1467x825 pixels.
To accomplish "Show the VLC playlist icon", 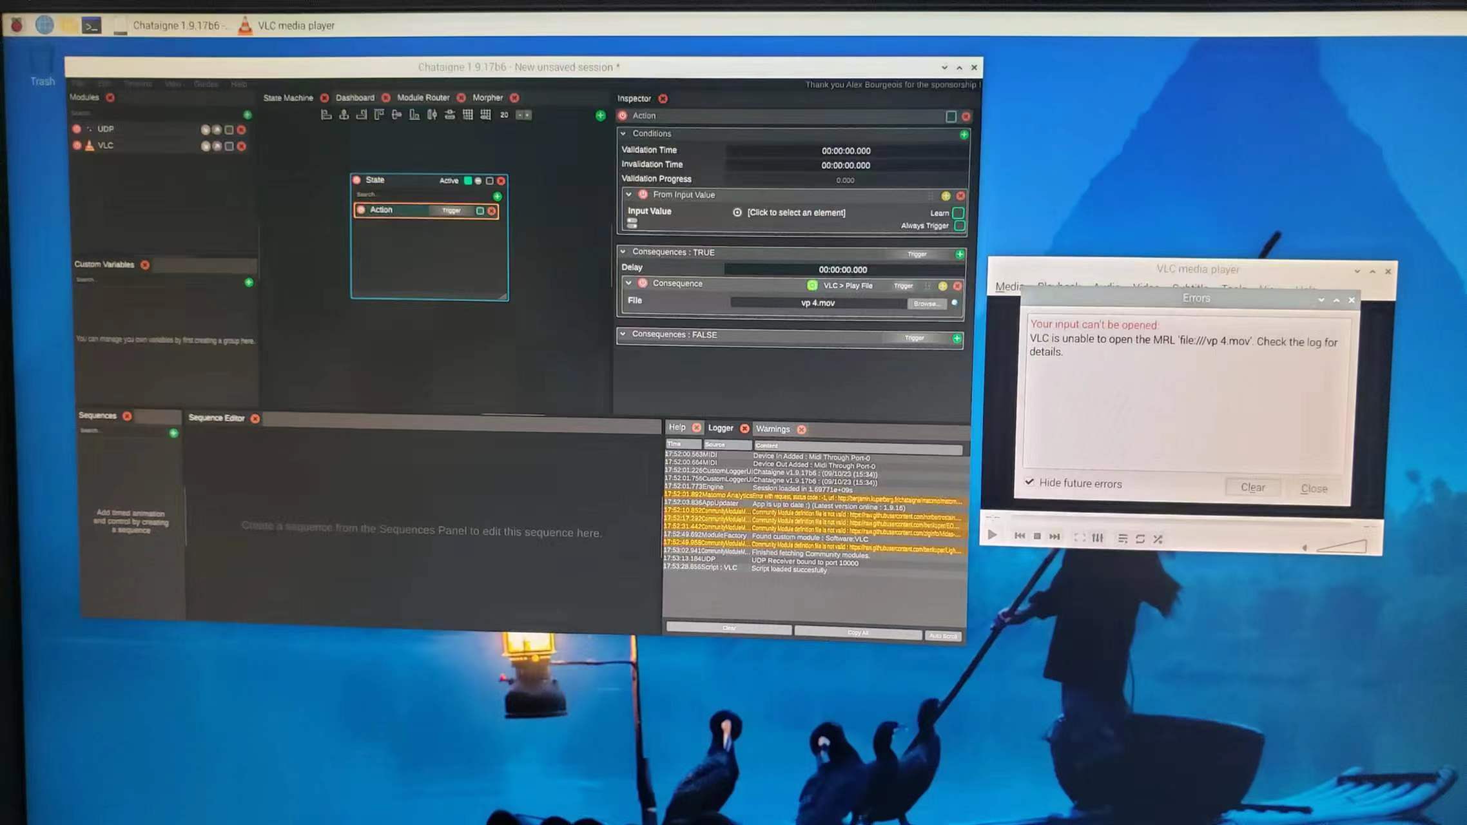I will click(x=1122, y=537).
